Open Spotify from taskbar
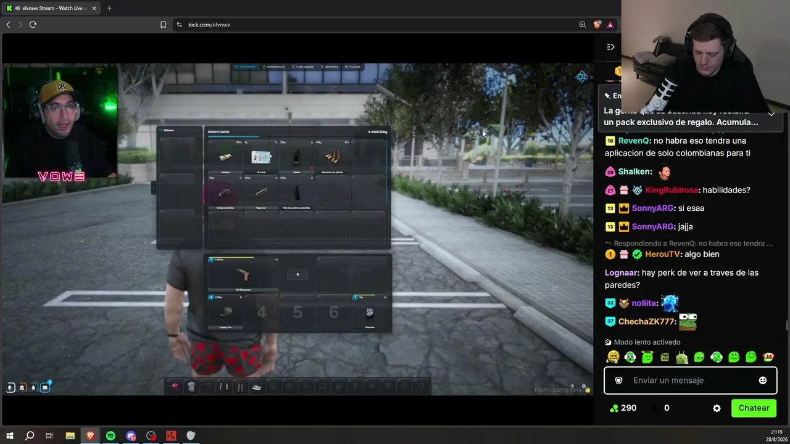 tap(110, 436)
